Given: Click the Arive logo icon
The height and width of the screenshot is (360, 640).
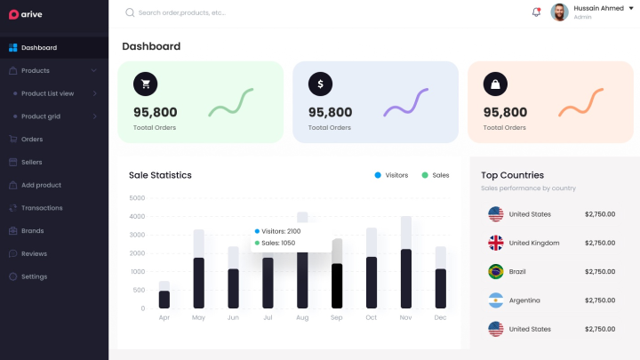Looking at the screenshot, I should tap(13, 13).
